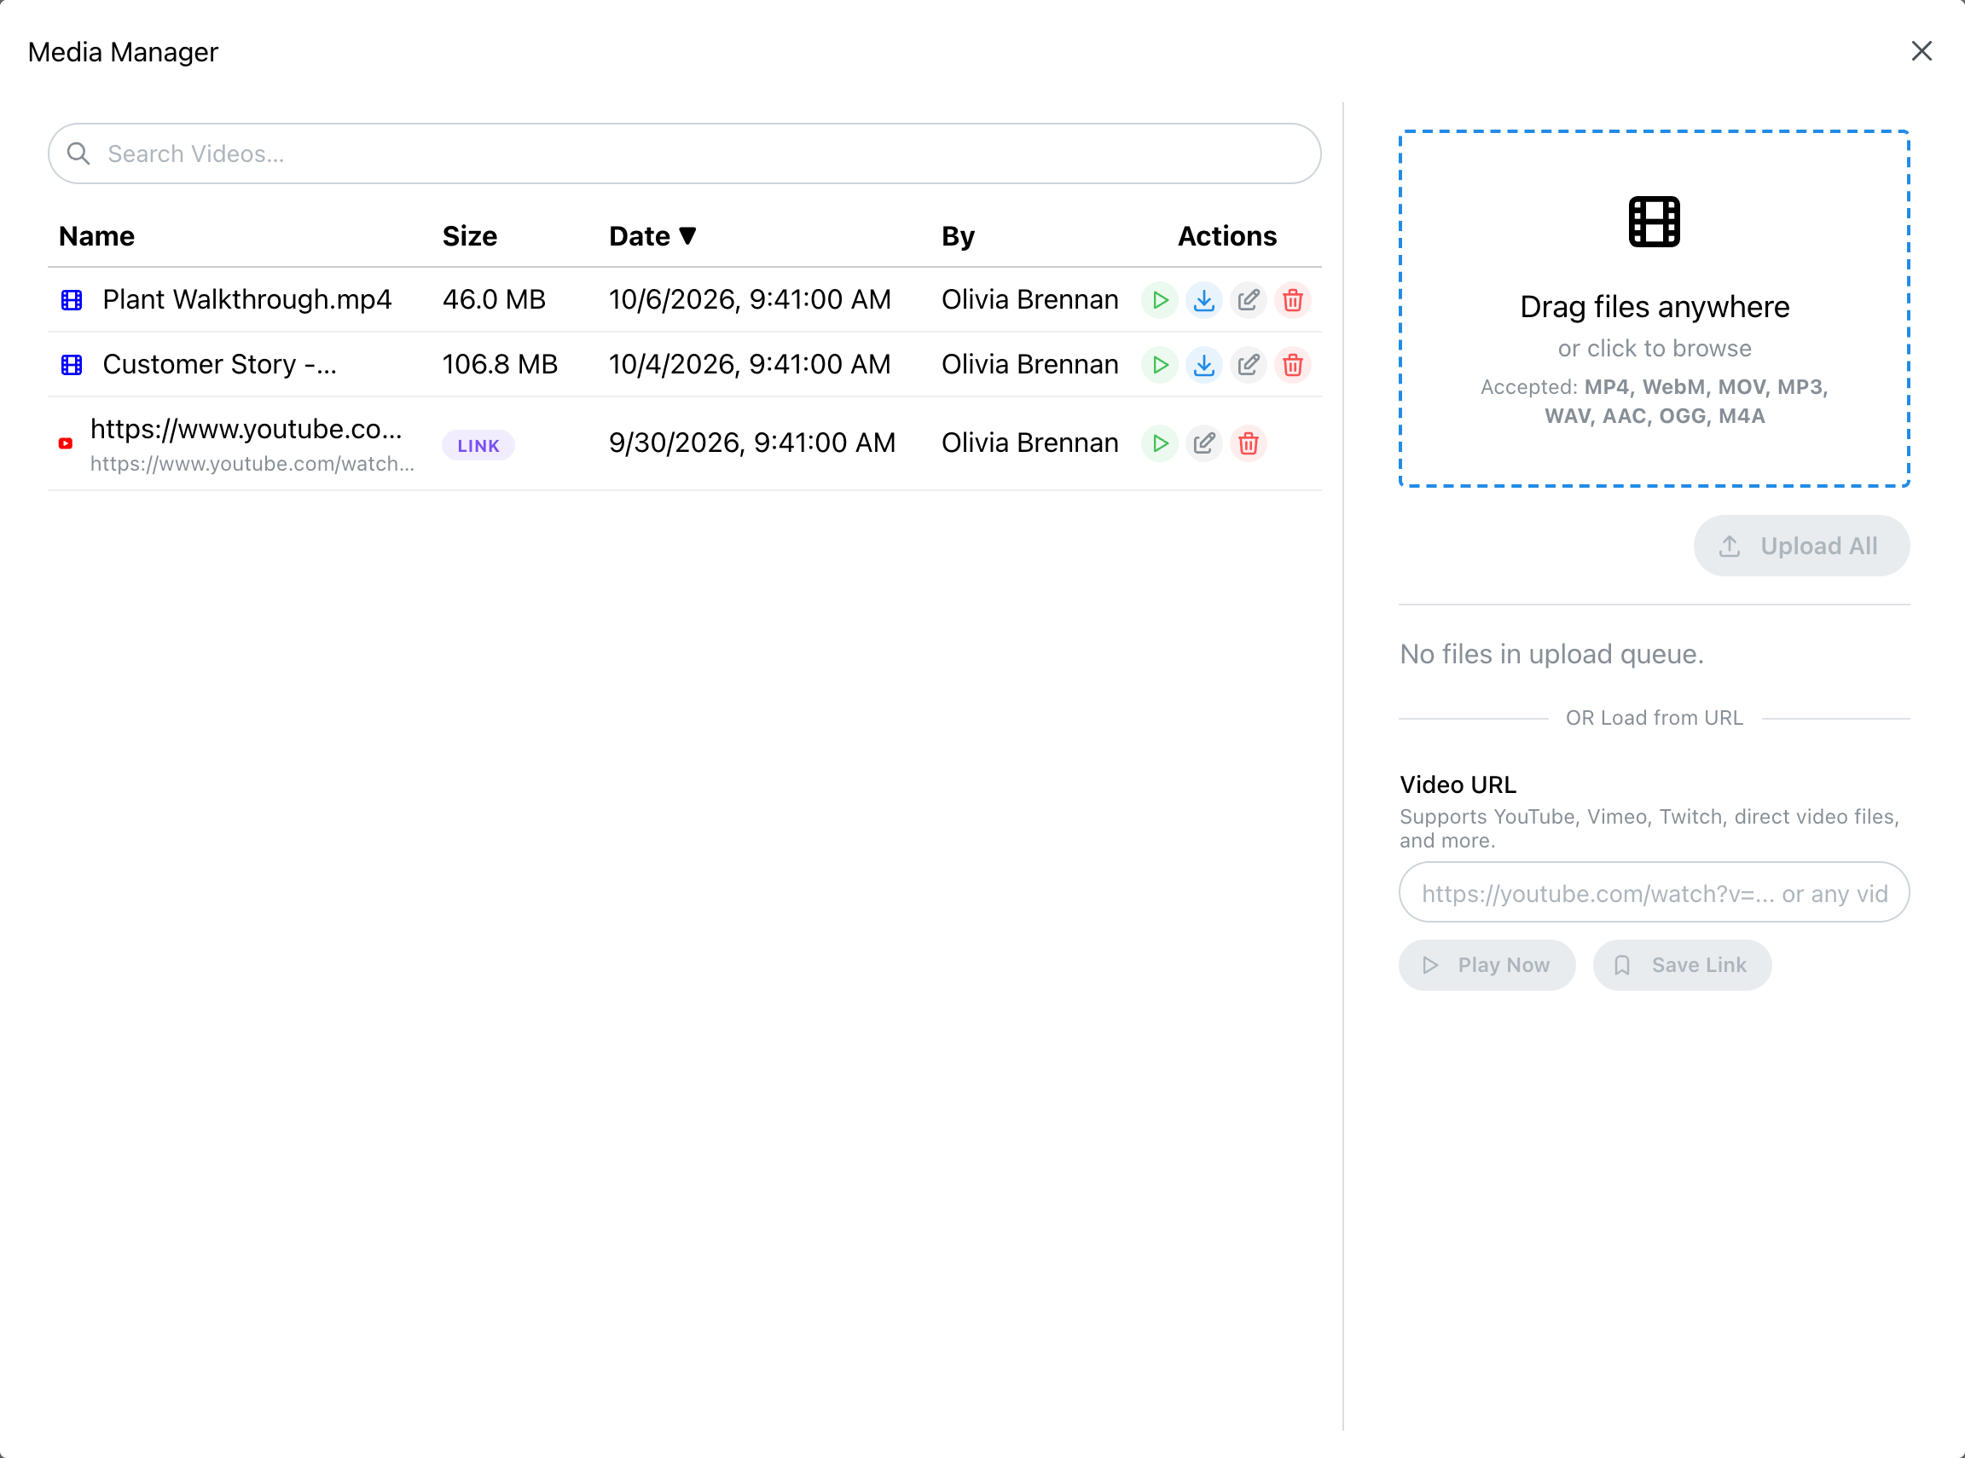Delete the Customer Story file
1965x1458 pixels.
(x=1292, y=365)
